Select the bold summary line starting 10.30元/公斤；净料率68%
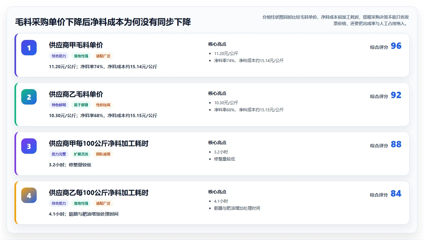Image resolution: width=424 pixels, height=240 pixels. [x=103, y=115]
